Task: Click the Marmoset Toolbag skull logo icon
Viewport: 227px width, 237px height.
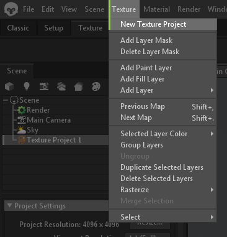Action: (x=11, y=9)
